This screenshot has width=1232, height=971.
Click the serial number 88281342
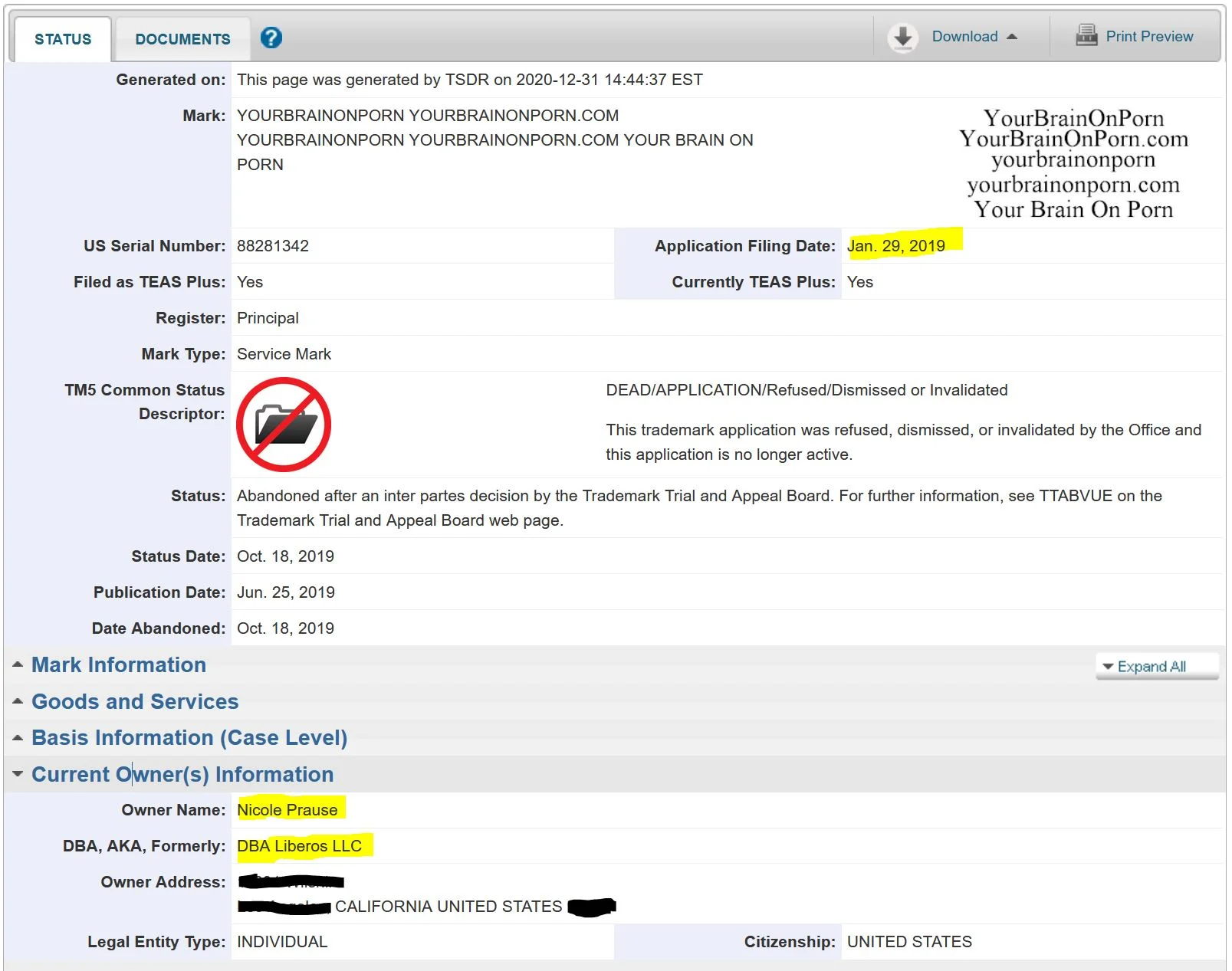click(273, 246)
